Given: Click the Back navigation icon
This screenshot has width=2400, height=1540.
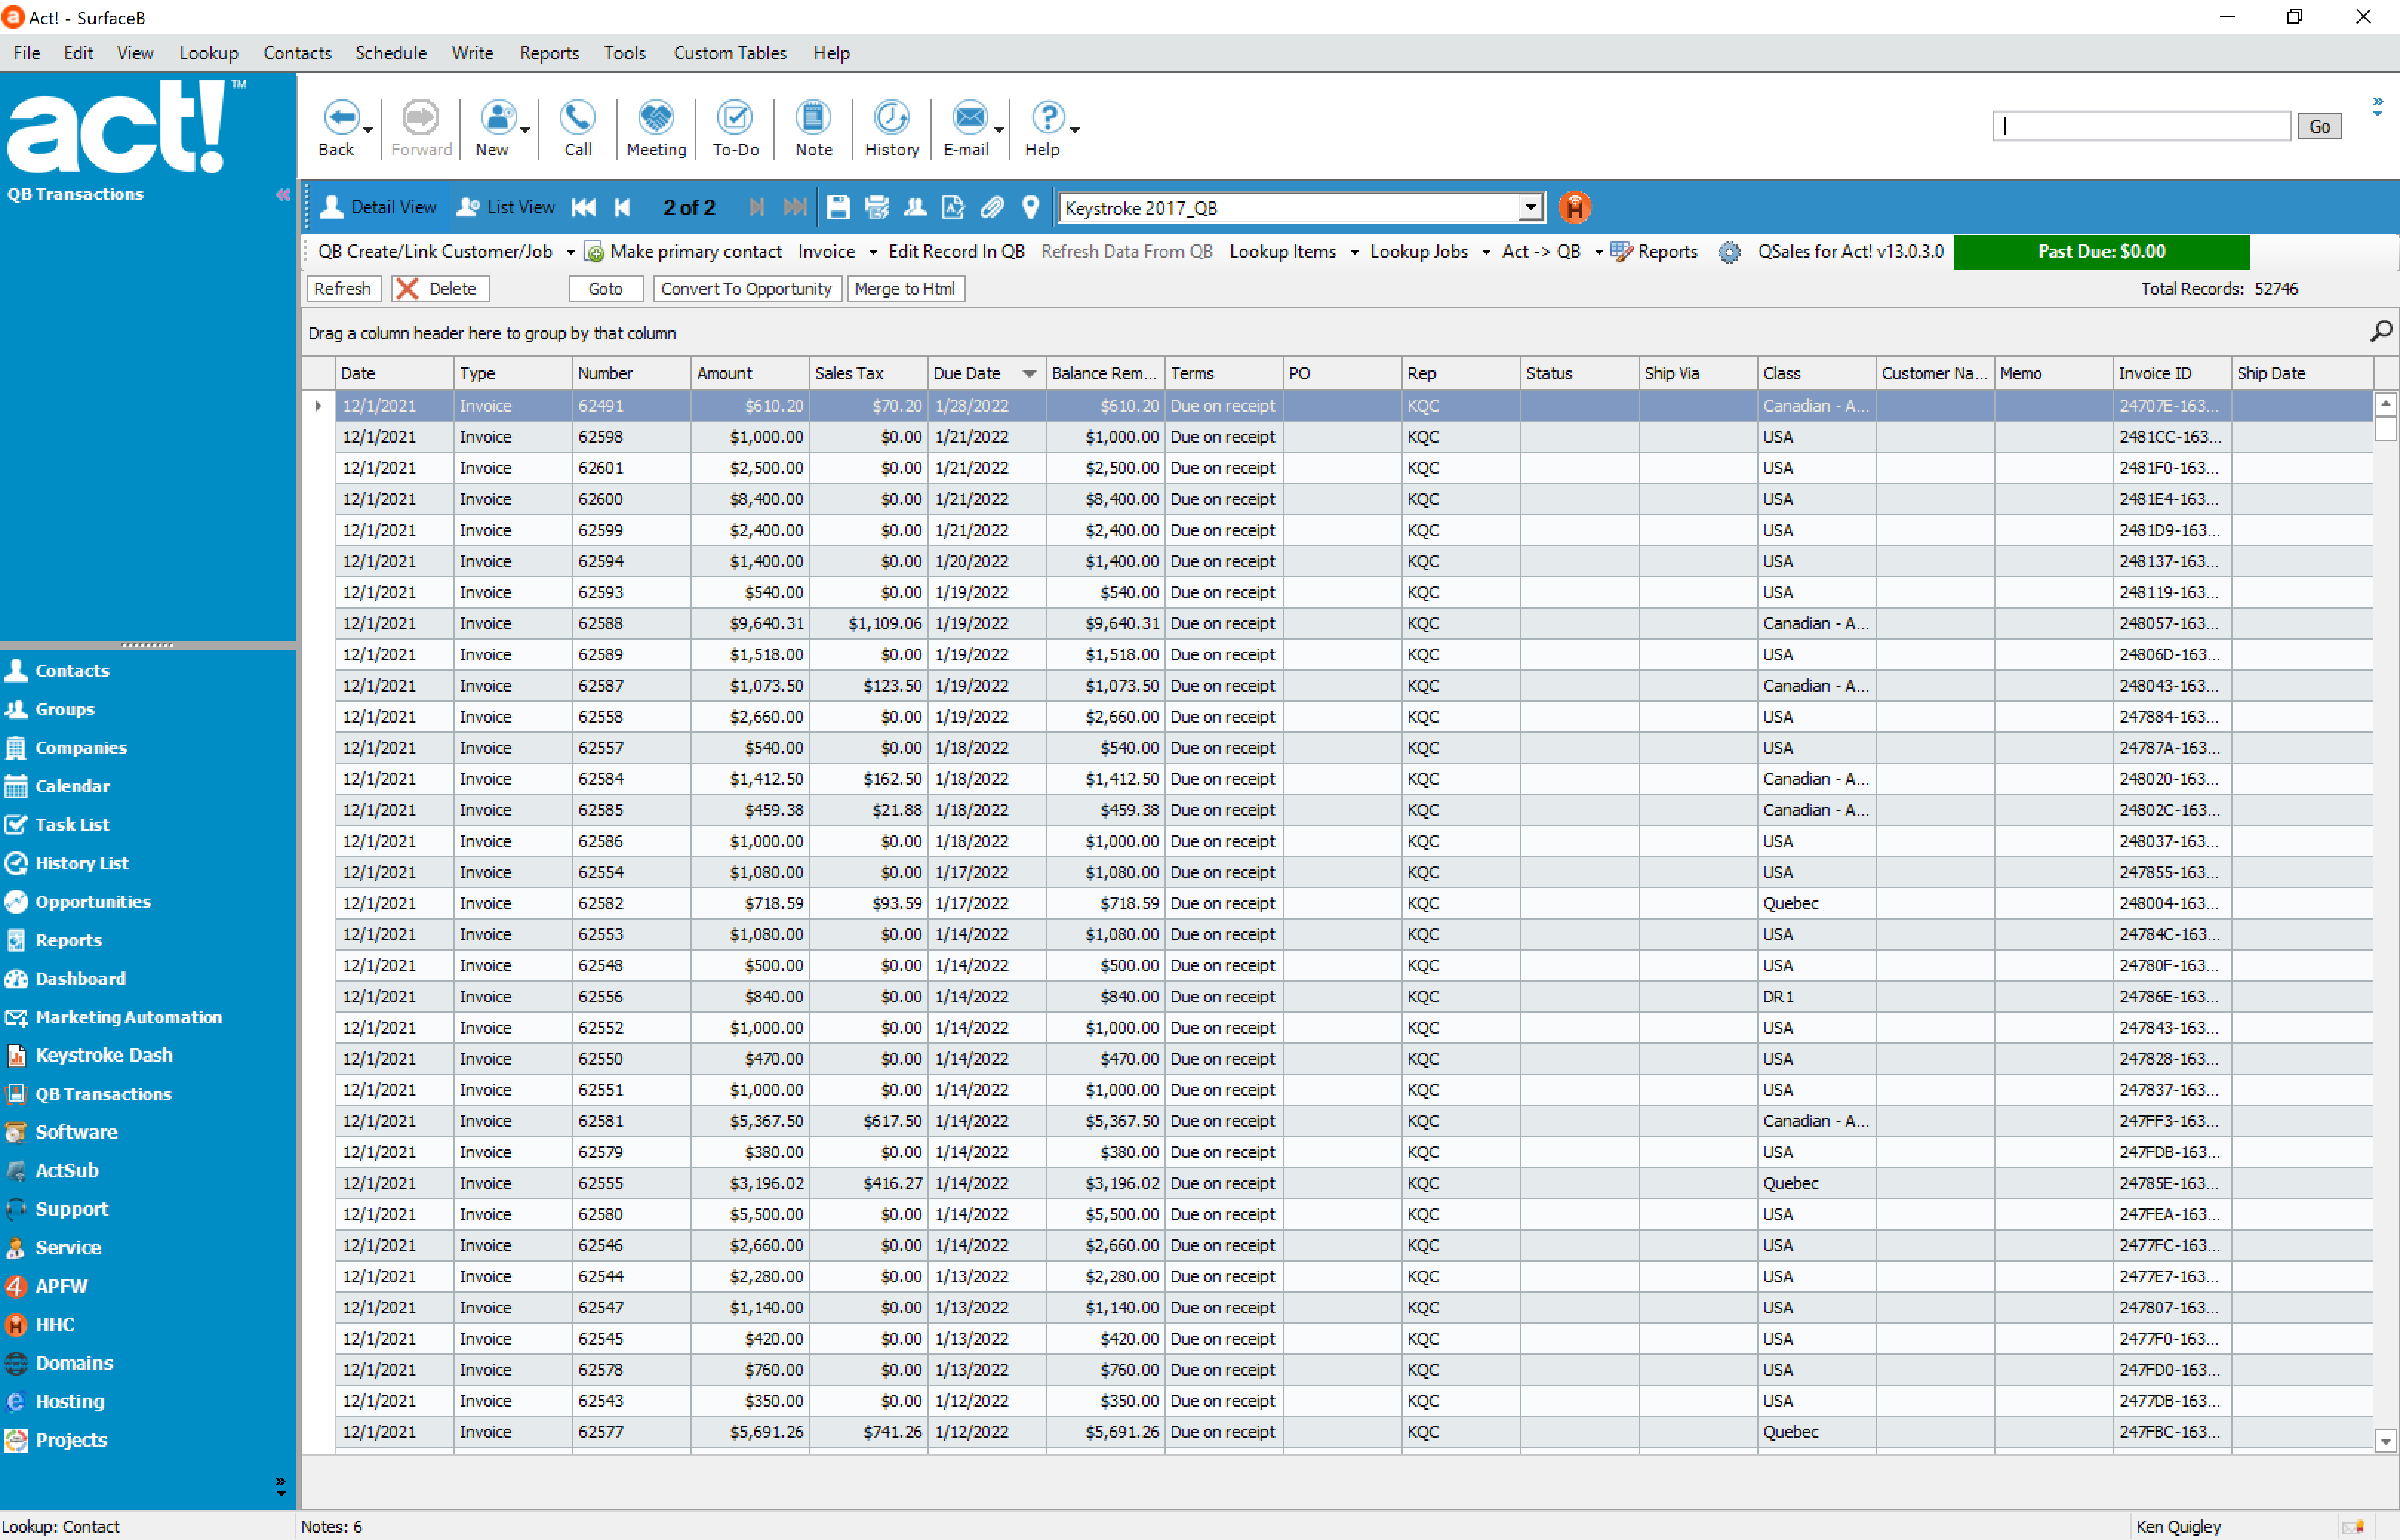Looking at the screenshot, I should click(x=341, y=118).
